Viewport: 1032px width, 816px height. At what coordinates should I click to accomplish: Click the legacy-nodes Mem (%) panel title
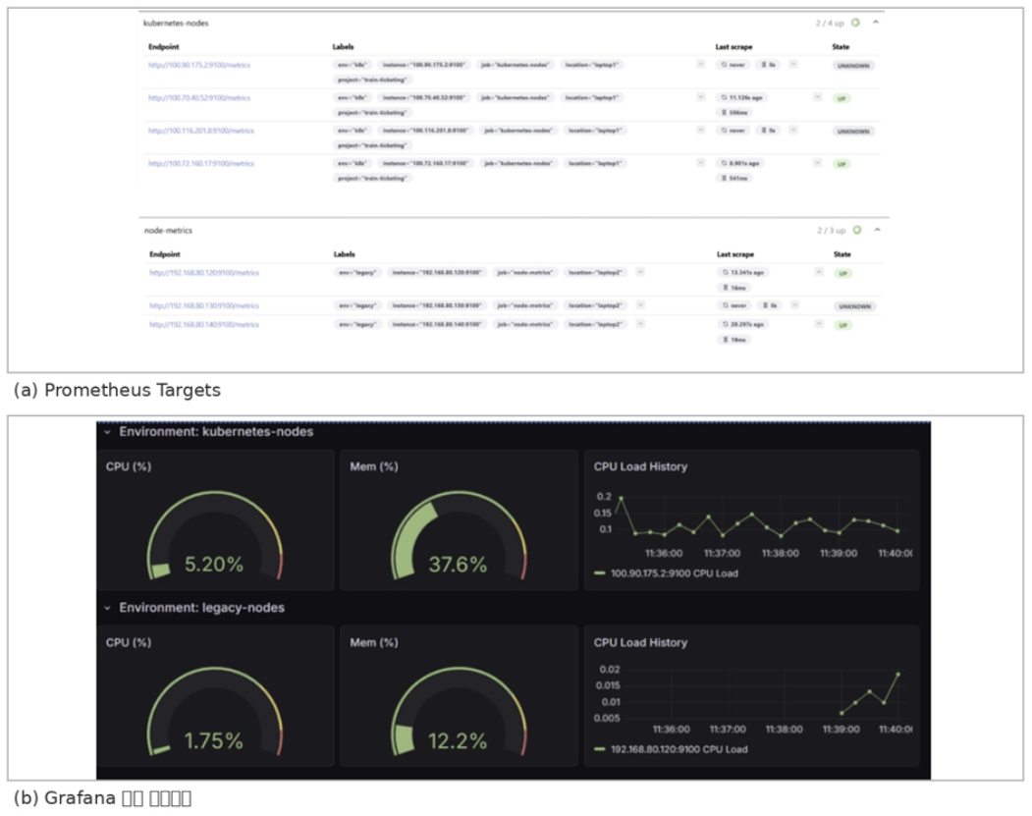pos(373,642)
